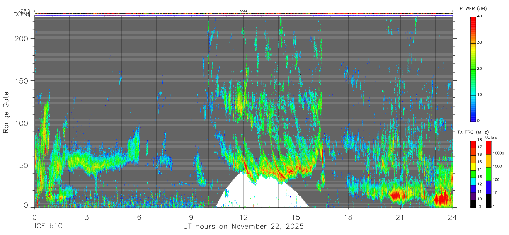
Task: Click the 14 label in TX FRQ legend
Action: (x=480, y=170)
